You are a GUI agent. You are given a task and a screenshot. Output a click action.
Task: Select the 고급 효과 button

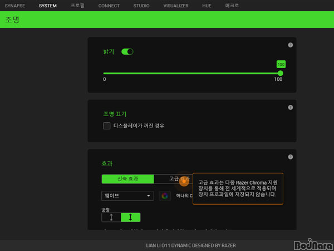pos(173,179)
